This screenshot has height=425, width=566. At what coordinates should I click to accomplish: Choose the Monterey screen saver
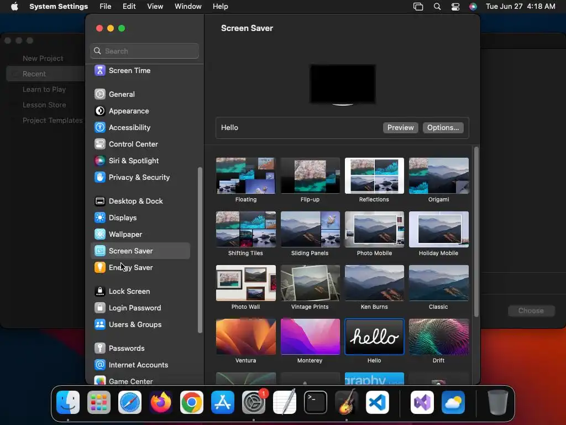click(x=310, y=337)
